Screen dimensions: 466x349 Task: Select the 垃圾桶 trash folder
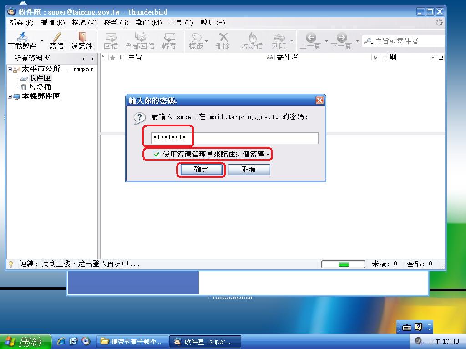tap(40, 87)
